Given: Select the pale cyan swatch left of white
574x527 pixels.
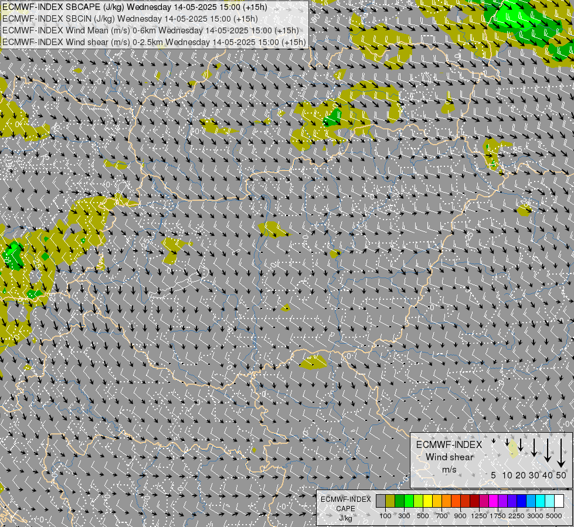Looking at the screenshot, I should tap(549, 501).
